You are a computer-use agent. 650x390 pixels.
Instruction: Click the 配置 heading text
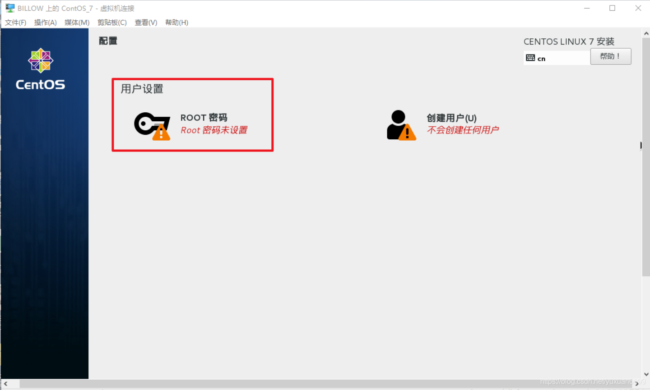pyautogui.click(x=108, y=41)
